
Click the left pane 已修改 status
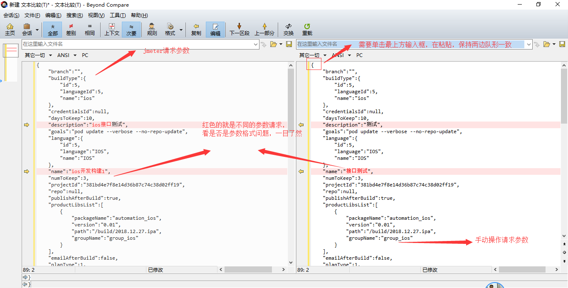(x=156, y=270)
